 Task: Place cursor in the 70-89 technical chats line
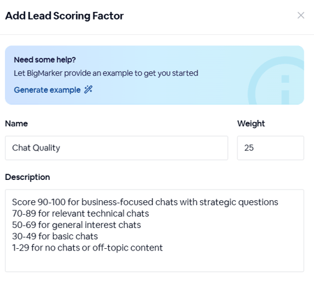point(80,213)
